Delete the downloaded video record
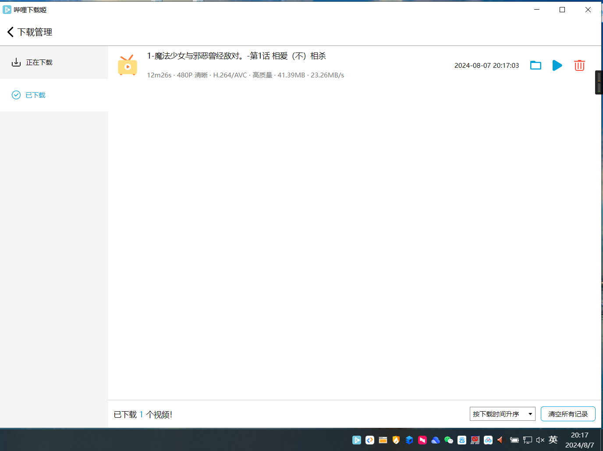The width and height of the screenshot is (603, 451). click(x=579, y=66)
